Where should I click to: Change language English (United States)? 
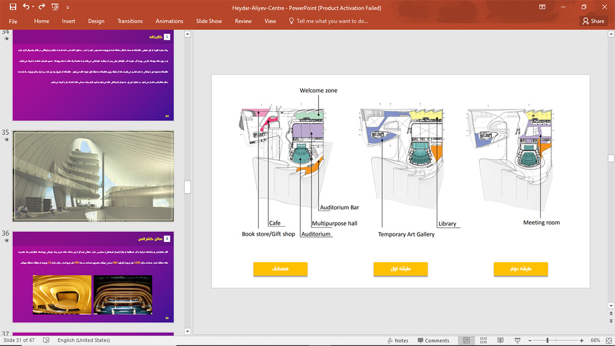pos(84,340)
